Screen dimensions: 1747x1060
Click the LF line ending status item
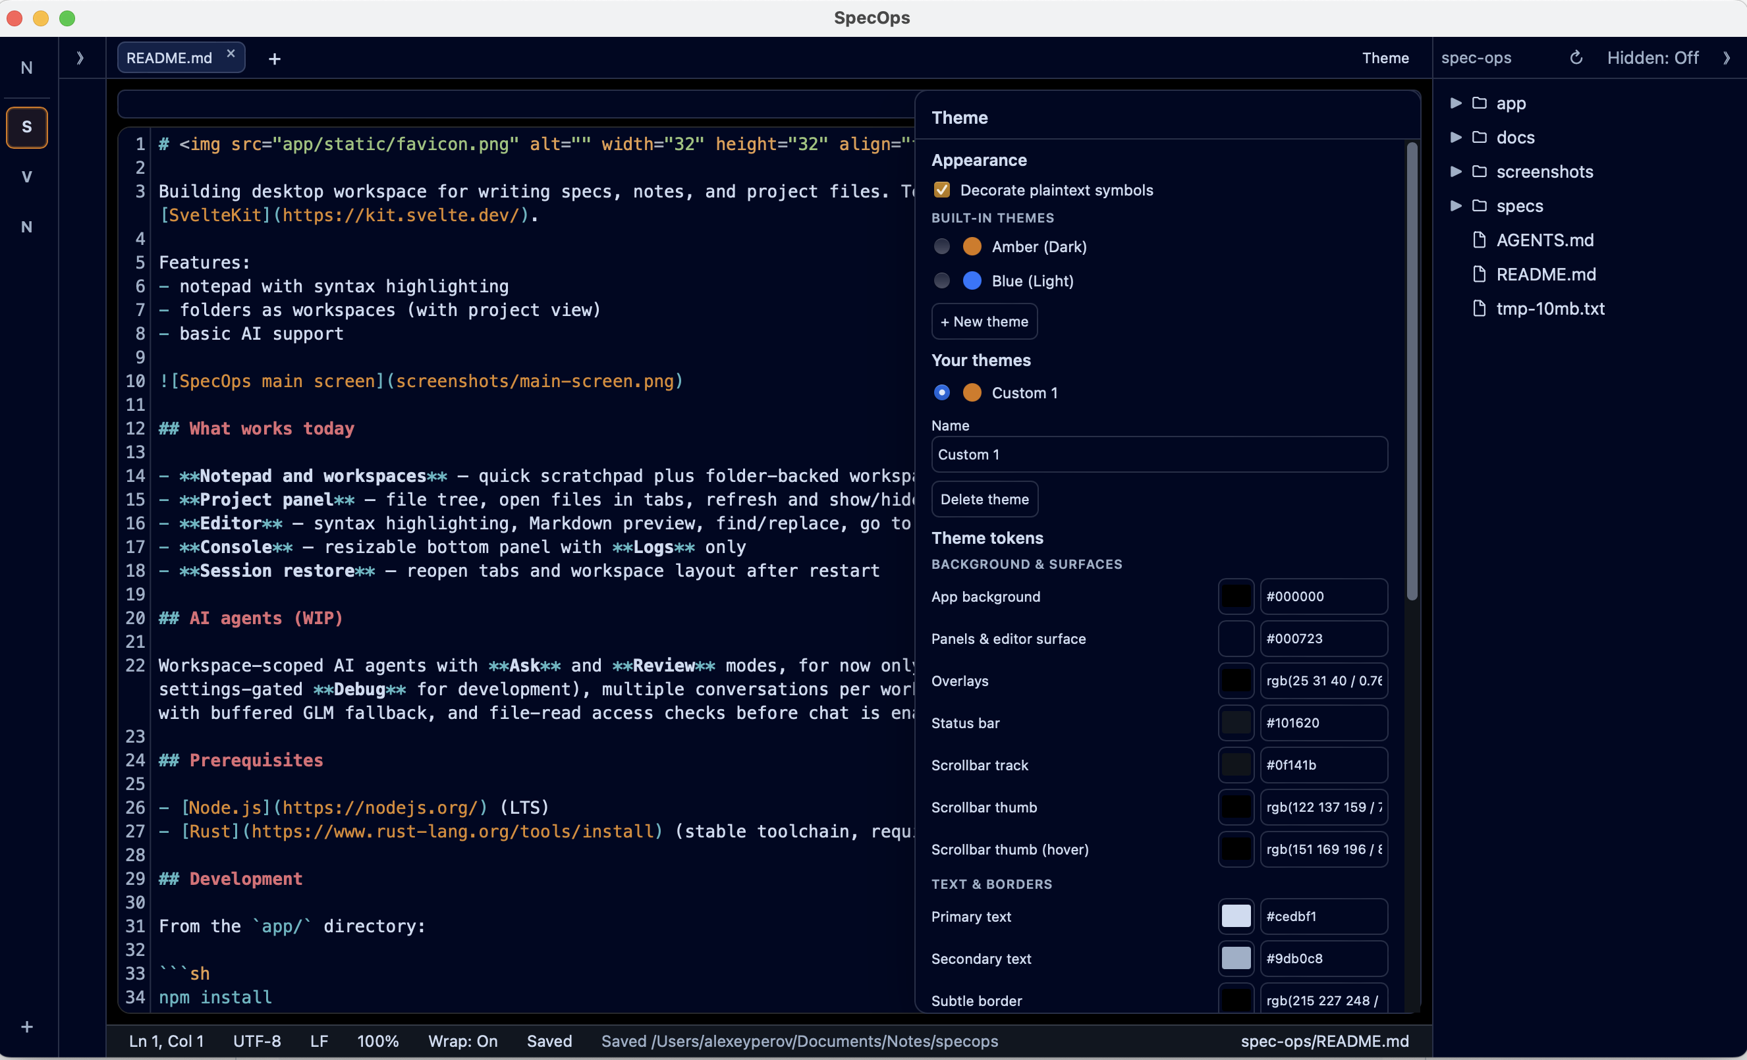tap(319, 1042)
